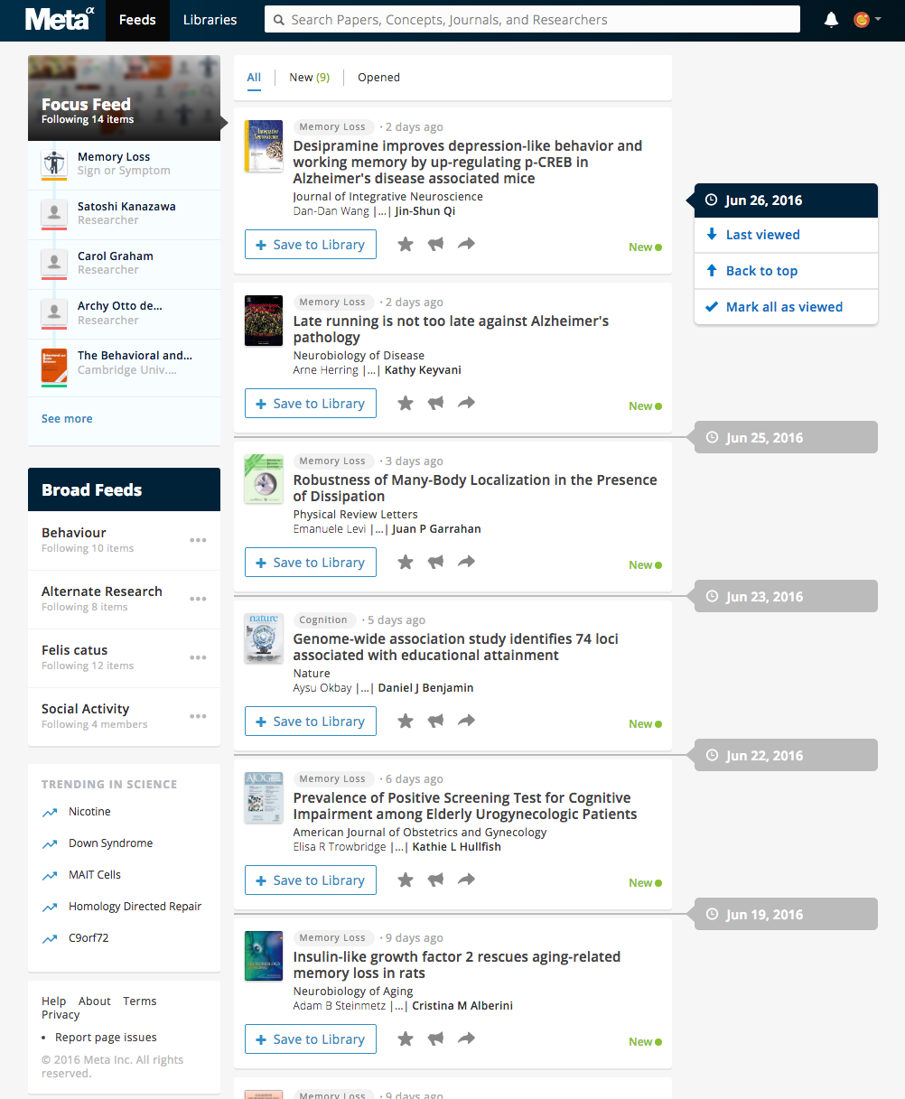Share the Desipramine paper with arrow icon
The height and width of the screenshot is (1099, 905).
[466, 244]
